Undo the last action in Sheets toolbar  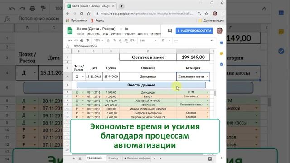tap(70, 40)
